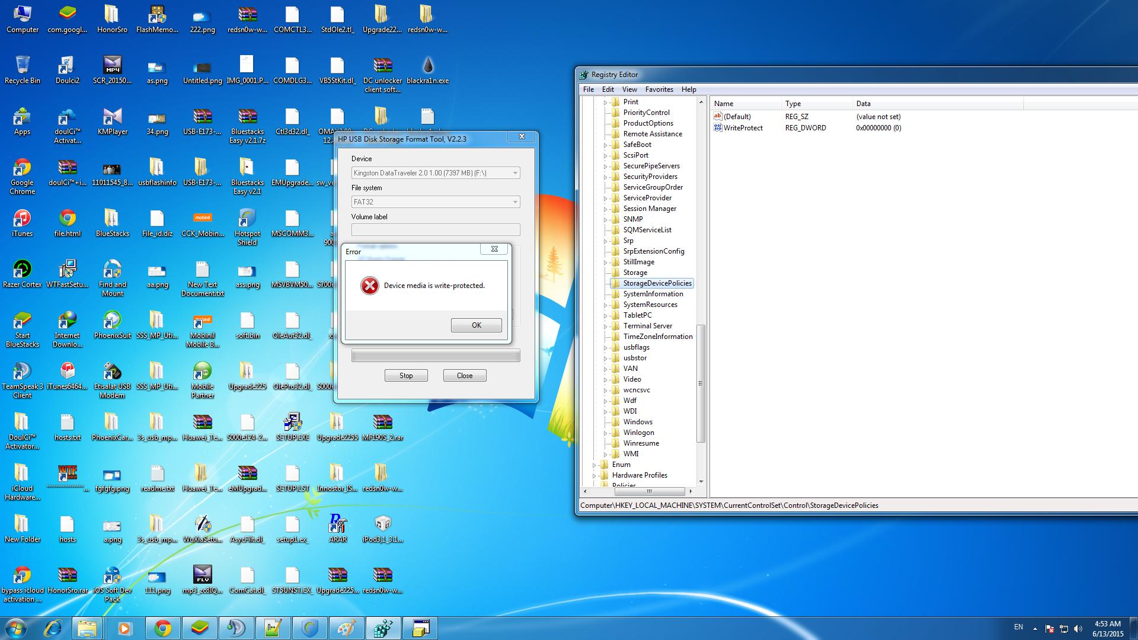The width and height of the screenshot is (1138, 640).
Task: Click the Data column header
Action: pos(938,104)
